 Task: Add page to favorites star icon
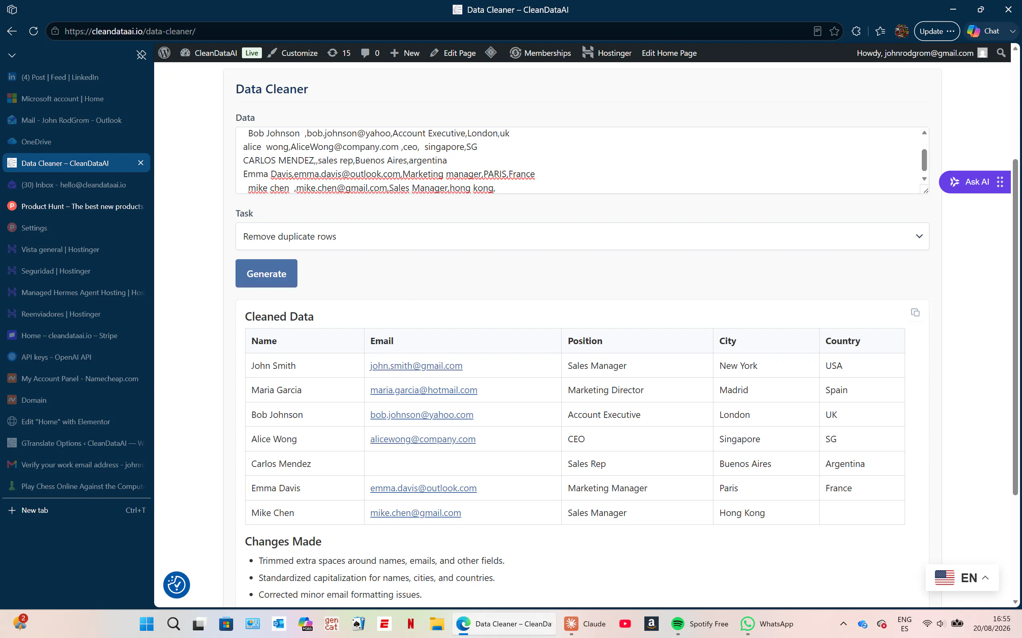click(x=834, y=31)
